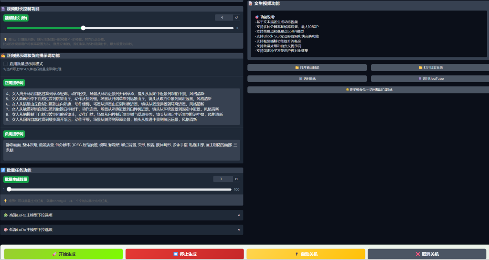The image size is (489, 260).
Task: Click the clover icon beside 高噪LoRa
Action: [6, 215]
